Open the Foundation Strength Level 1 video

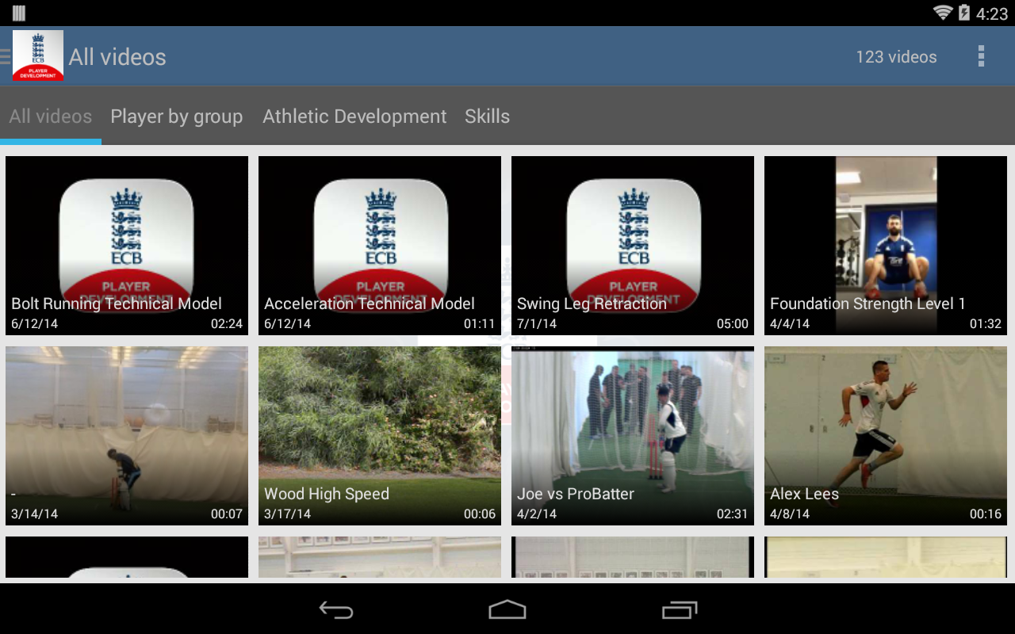click(x=886, y=246)
